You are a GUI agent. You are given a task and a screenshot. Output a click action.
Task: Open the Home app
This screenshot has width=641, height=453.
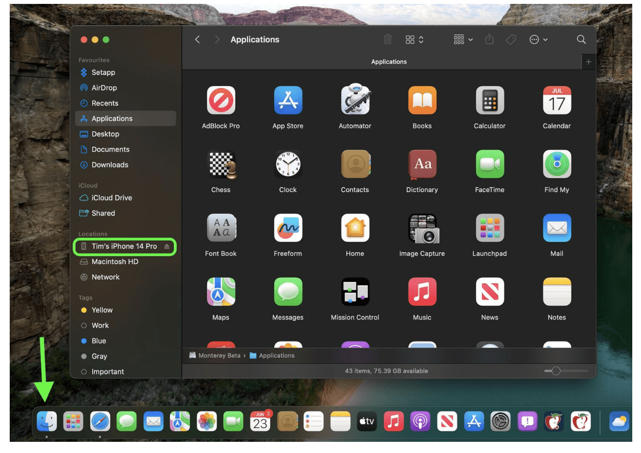click(x=355, y=228)
